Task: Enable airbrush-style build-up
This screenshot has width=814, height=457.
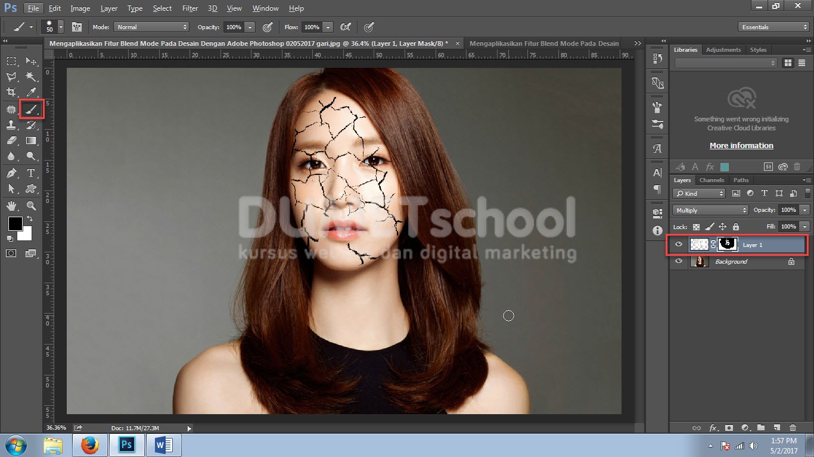Action: click(x=345, y=27)
